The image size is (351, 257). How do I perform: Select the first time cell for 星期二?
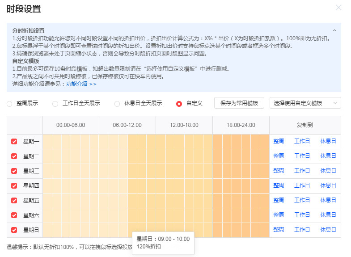pyautogui.click(x=47, y=156)
